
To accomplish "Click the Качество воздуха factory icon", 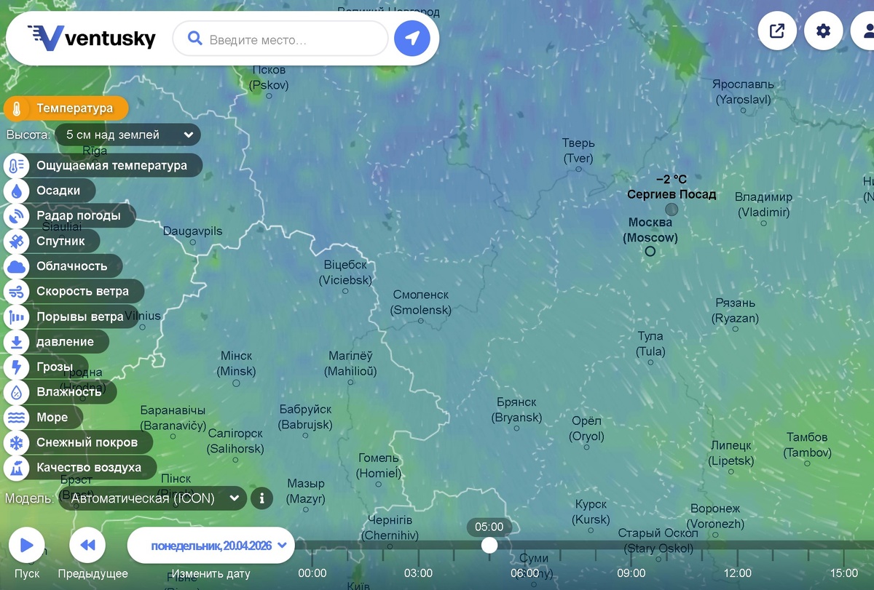I will [15, 468].
